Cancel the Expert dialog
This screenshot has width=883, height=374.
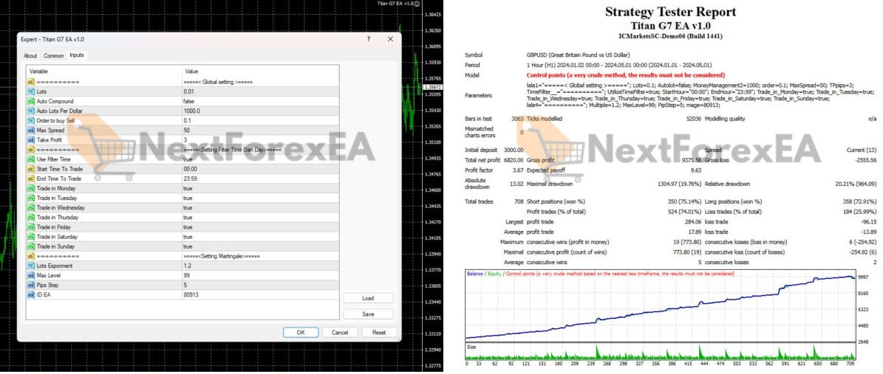point(340,333)
